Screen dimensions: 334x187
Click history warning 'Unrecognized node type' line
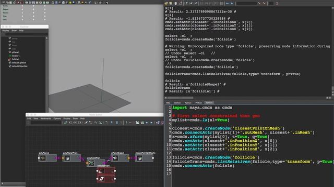pyautogui.click(x=247, y=46)
